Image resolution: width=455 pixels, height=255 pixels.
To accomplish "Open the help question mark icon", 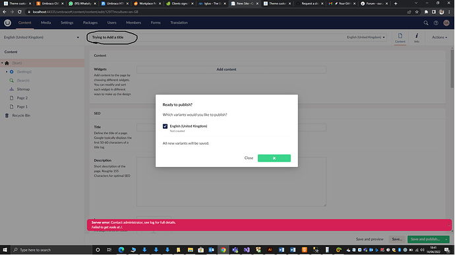I will click(436, 23).
